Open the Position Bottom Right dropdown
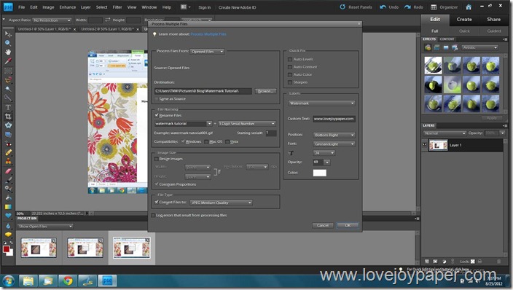 tap(334, 135)
